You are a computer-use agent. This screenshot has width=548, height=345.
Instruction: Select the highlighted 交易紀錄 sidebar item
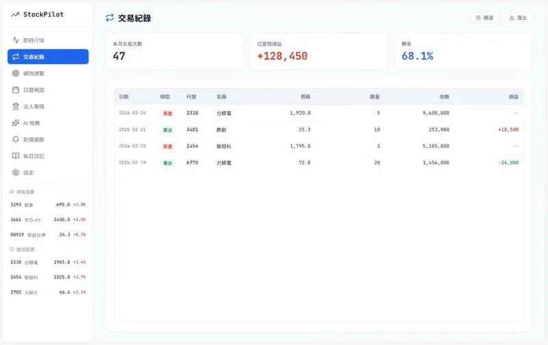[48, 57]
